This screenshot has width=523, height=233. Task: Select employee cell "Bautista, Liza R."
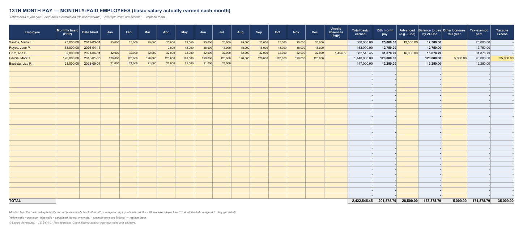pyautogui.click(x=32, y=64)
